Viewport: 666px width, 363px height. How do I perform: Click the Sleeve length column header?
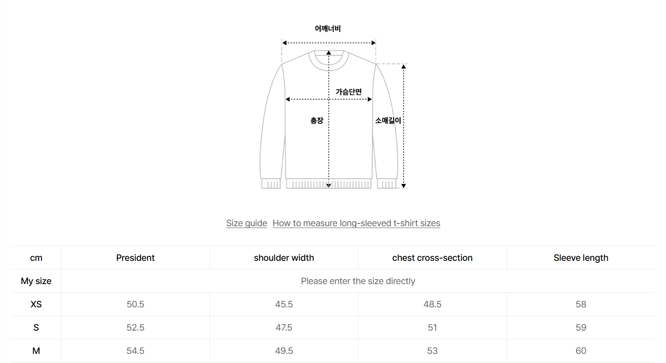click(x=581, y=258)
